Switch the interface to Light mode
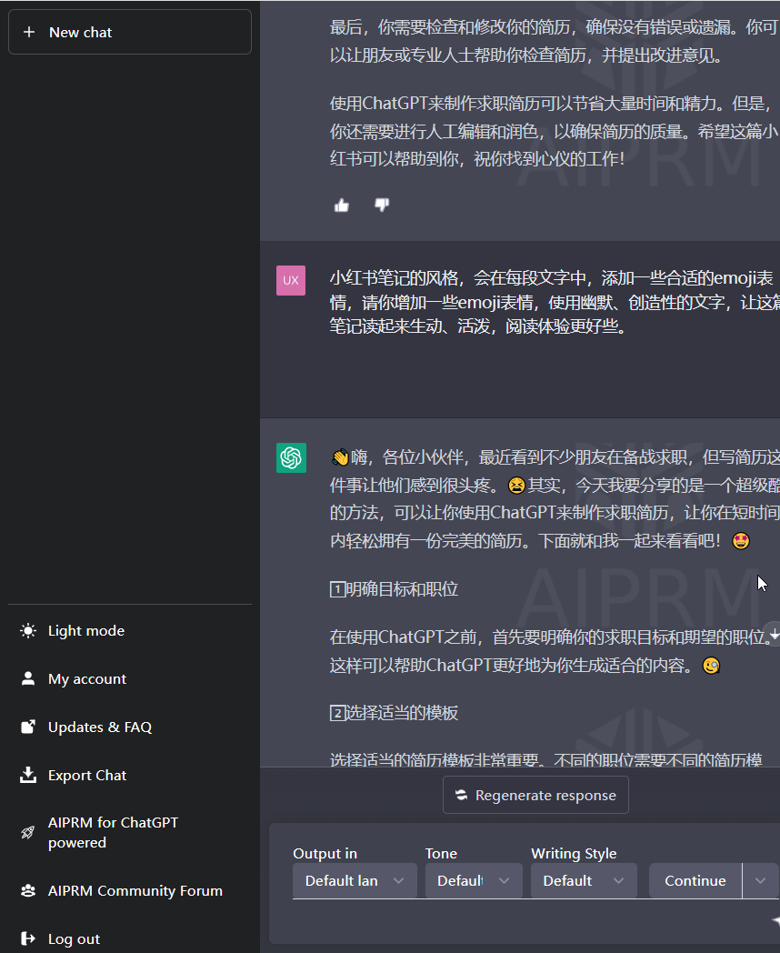 point(27,630)
